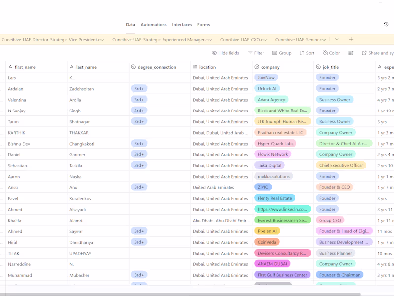Switch to the Automations tab
The width and height of the screenshot is (394, 296).
tap(154, 24)
